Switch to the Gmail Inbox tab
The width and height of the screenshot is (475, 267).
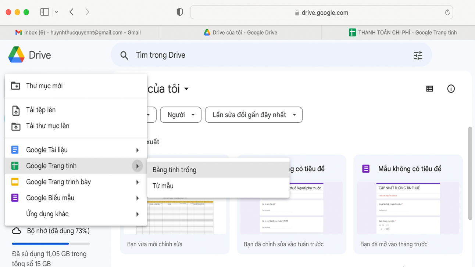click(79, 32)
